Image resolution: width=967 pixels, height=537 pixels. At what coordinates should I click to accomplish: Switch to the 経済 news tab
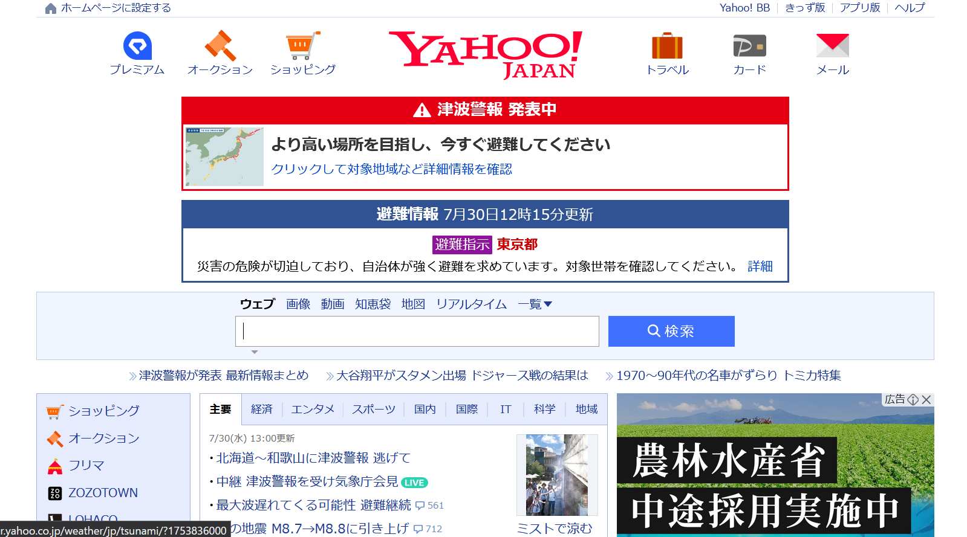click(262, 409)
